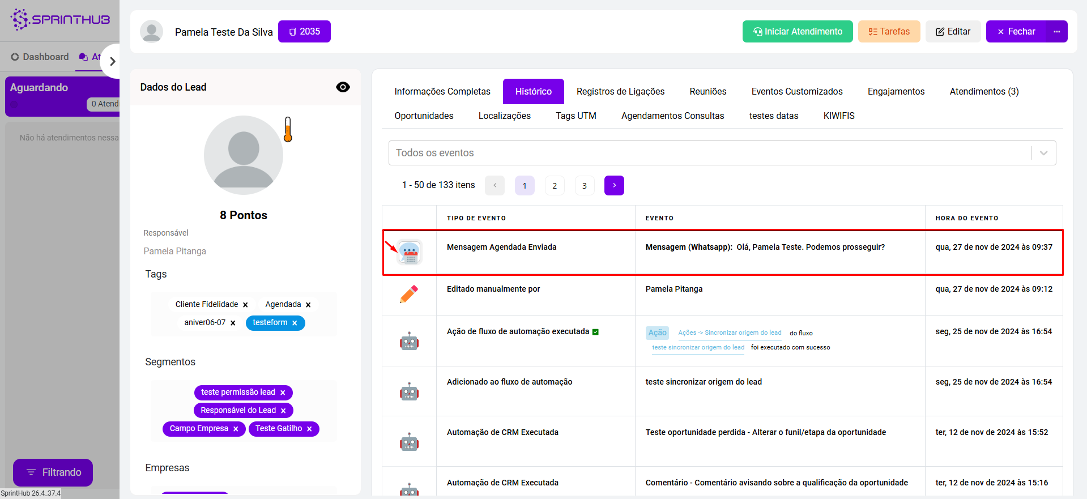
Task: Click the lead profile avatar picture
Action: click(244, 155)
